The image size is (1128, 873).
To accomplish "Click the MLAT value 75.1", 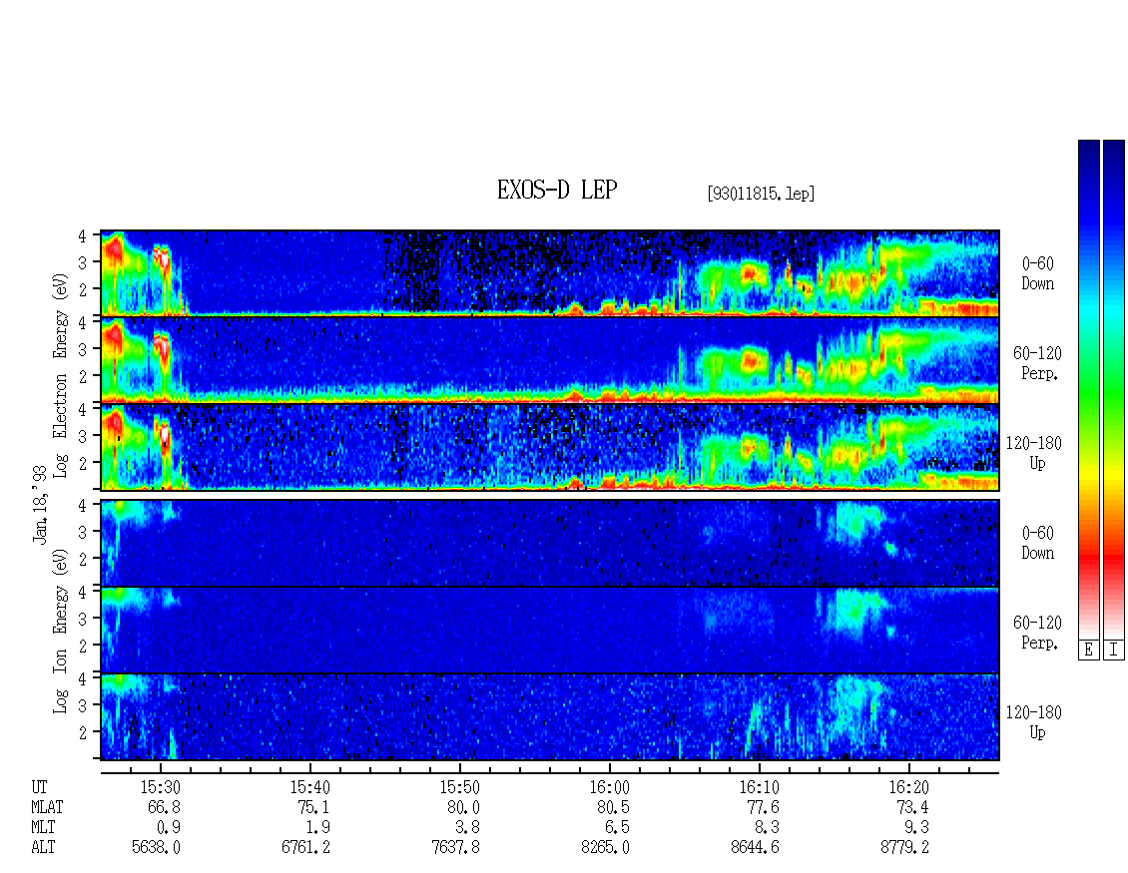I will tap(313, 807).
